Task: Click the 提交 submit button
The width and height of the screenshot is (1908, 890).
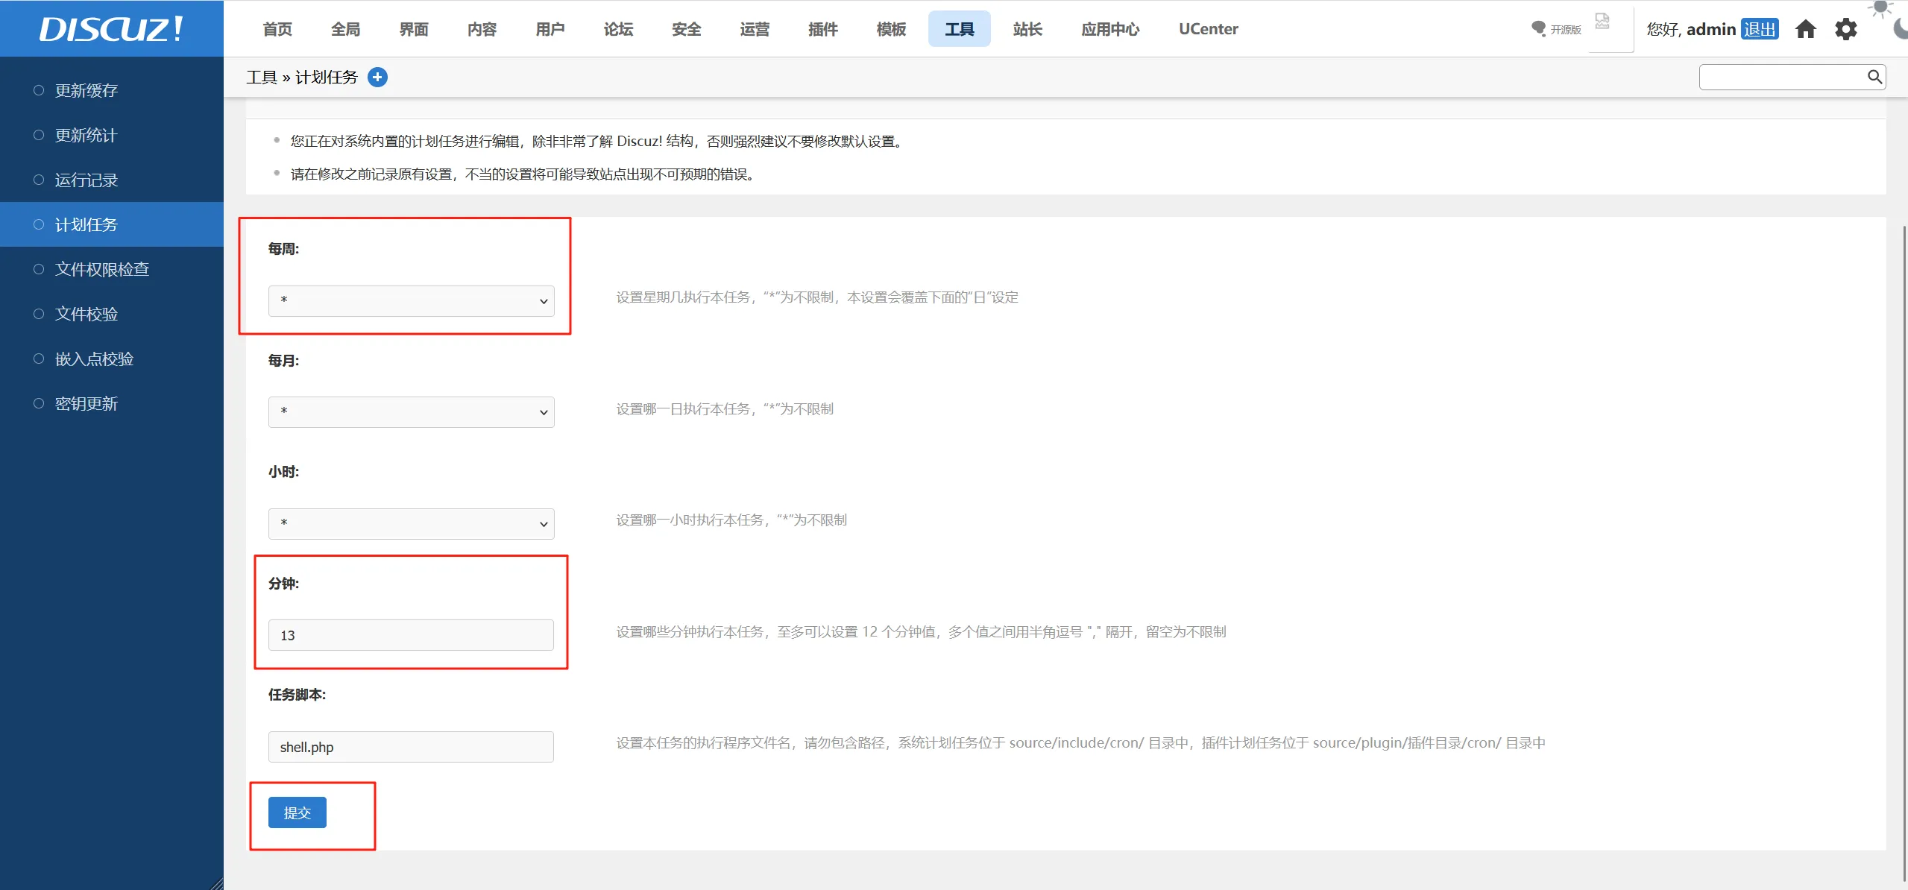Action: pyautogui.click(x=297, y=812)
